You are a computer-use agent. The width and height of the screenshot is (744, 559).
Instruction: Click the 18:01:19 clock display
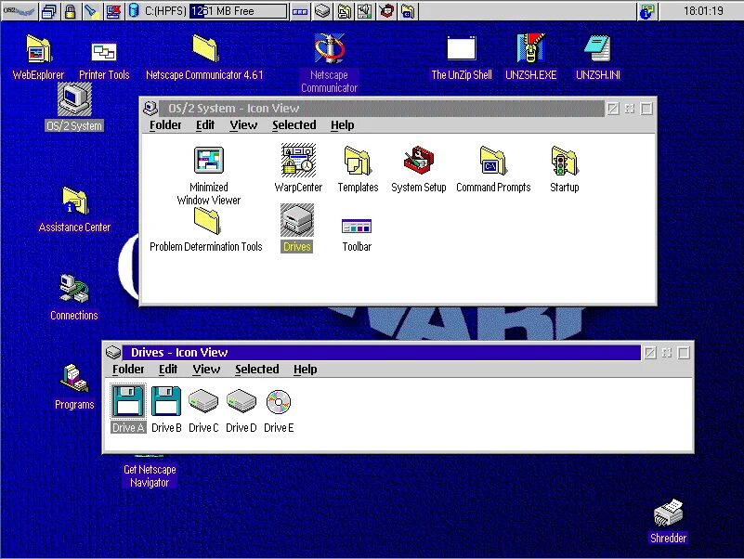(703, 11)
